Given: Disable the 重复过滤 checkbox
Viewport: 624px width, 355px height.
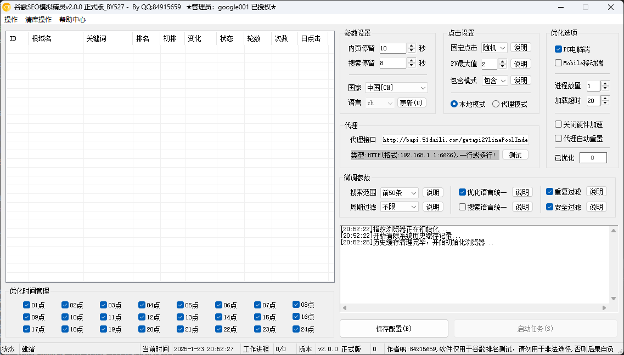Looking at the screenshot, I should pos(549,192).
